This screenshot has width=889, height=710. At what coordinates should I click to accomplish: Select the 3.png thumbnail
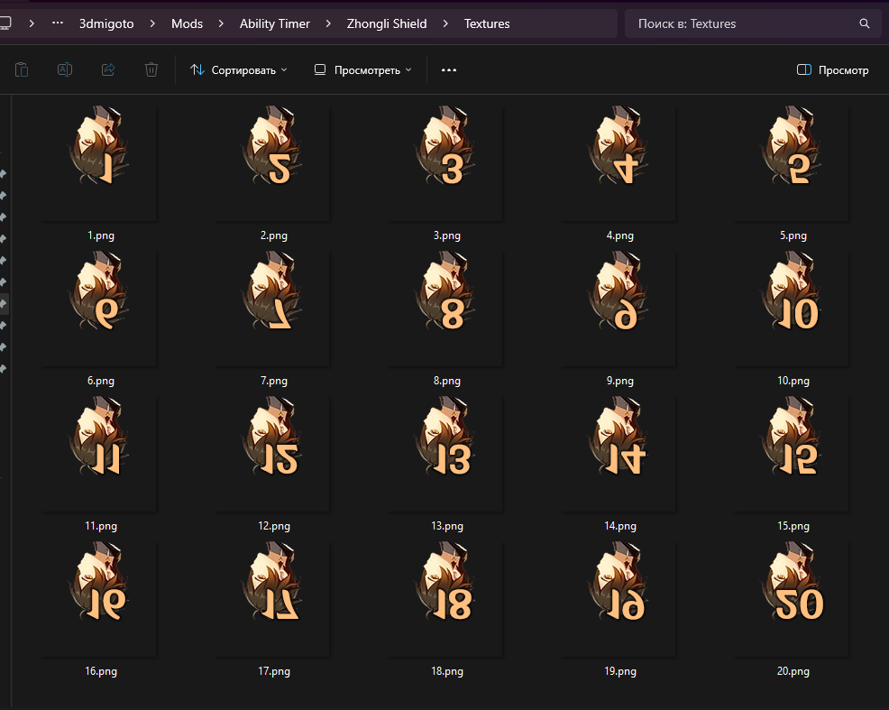click(445, 162)
